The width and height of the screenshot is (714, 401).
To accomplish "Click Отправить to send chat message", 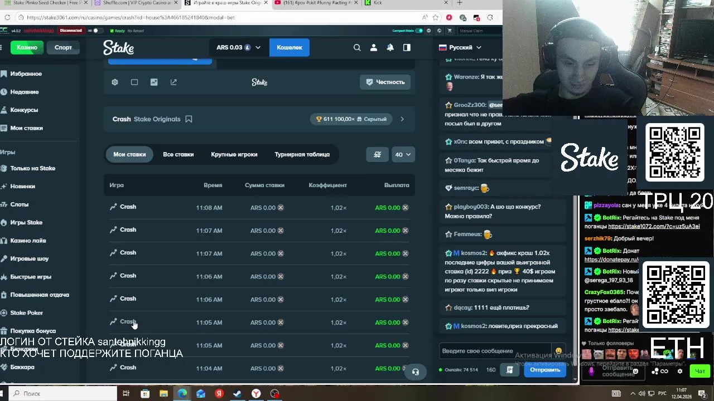I will tap(545, 370).
